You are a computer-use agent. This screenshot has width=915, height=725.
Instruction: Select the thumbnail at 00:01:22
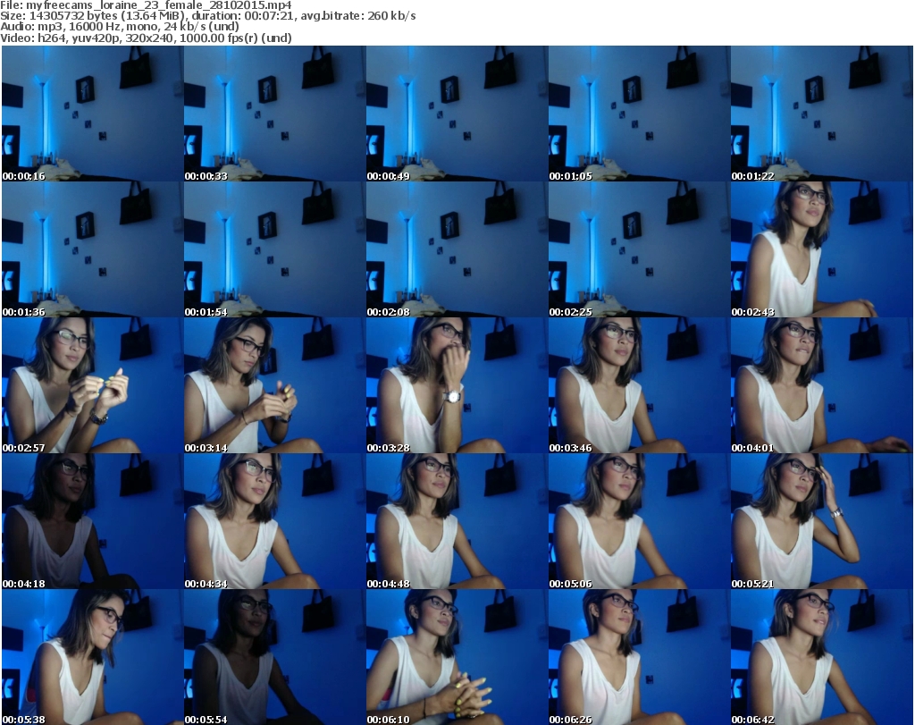tap(822, 114)
